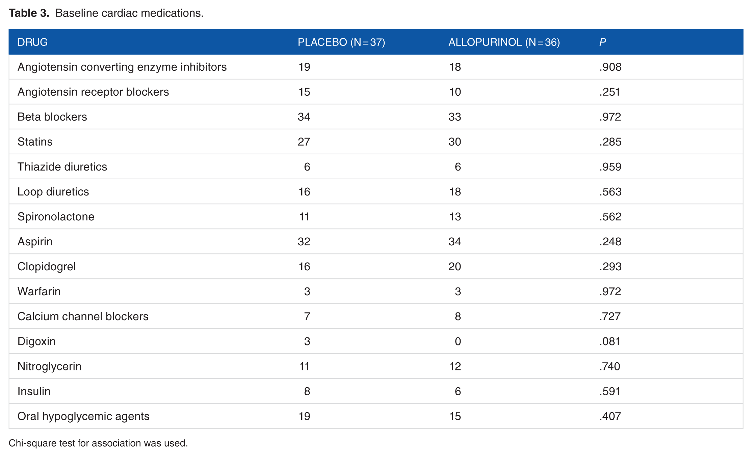The height and width of the screenshot is (457, 752).
Task: Click the Angiotensin converting enzyme inhibitors row
Action: 376,67
